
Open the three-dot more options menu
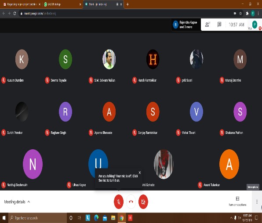(x=257, y=201)
